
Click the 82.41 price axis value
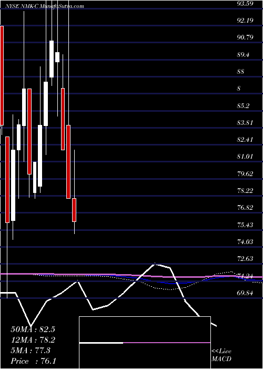pyautogui.click(x=245, y=139)
